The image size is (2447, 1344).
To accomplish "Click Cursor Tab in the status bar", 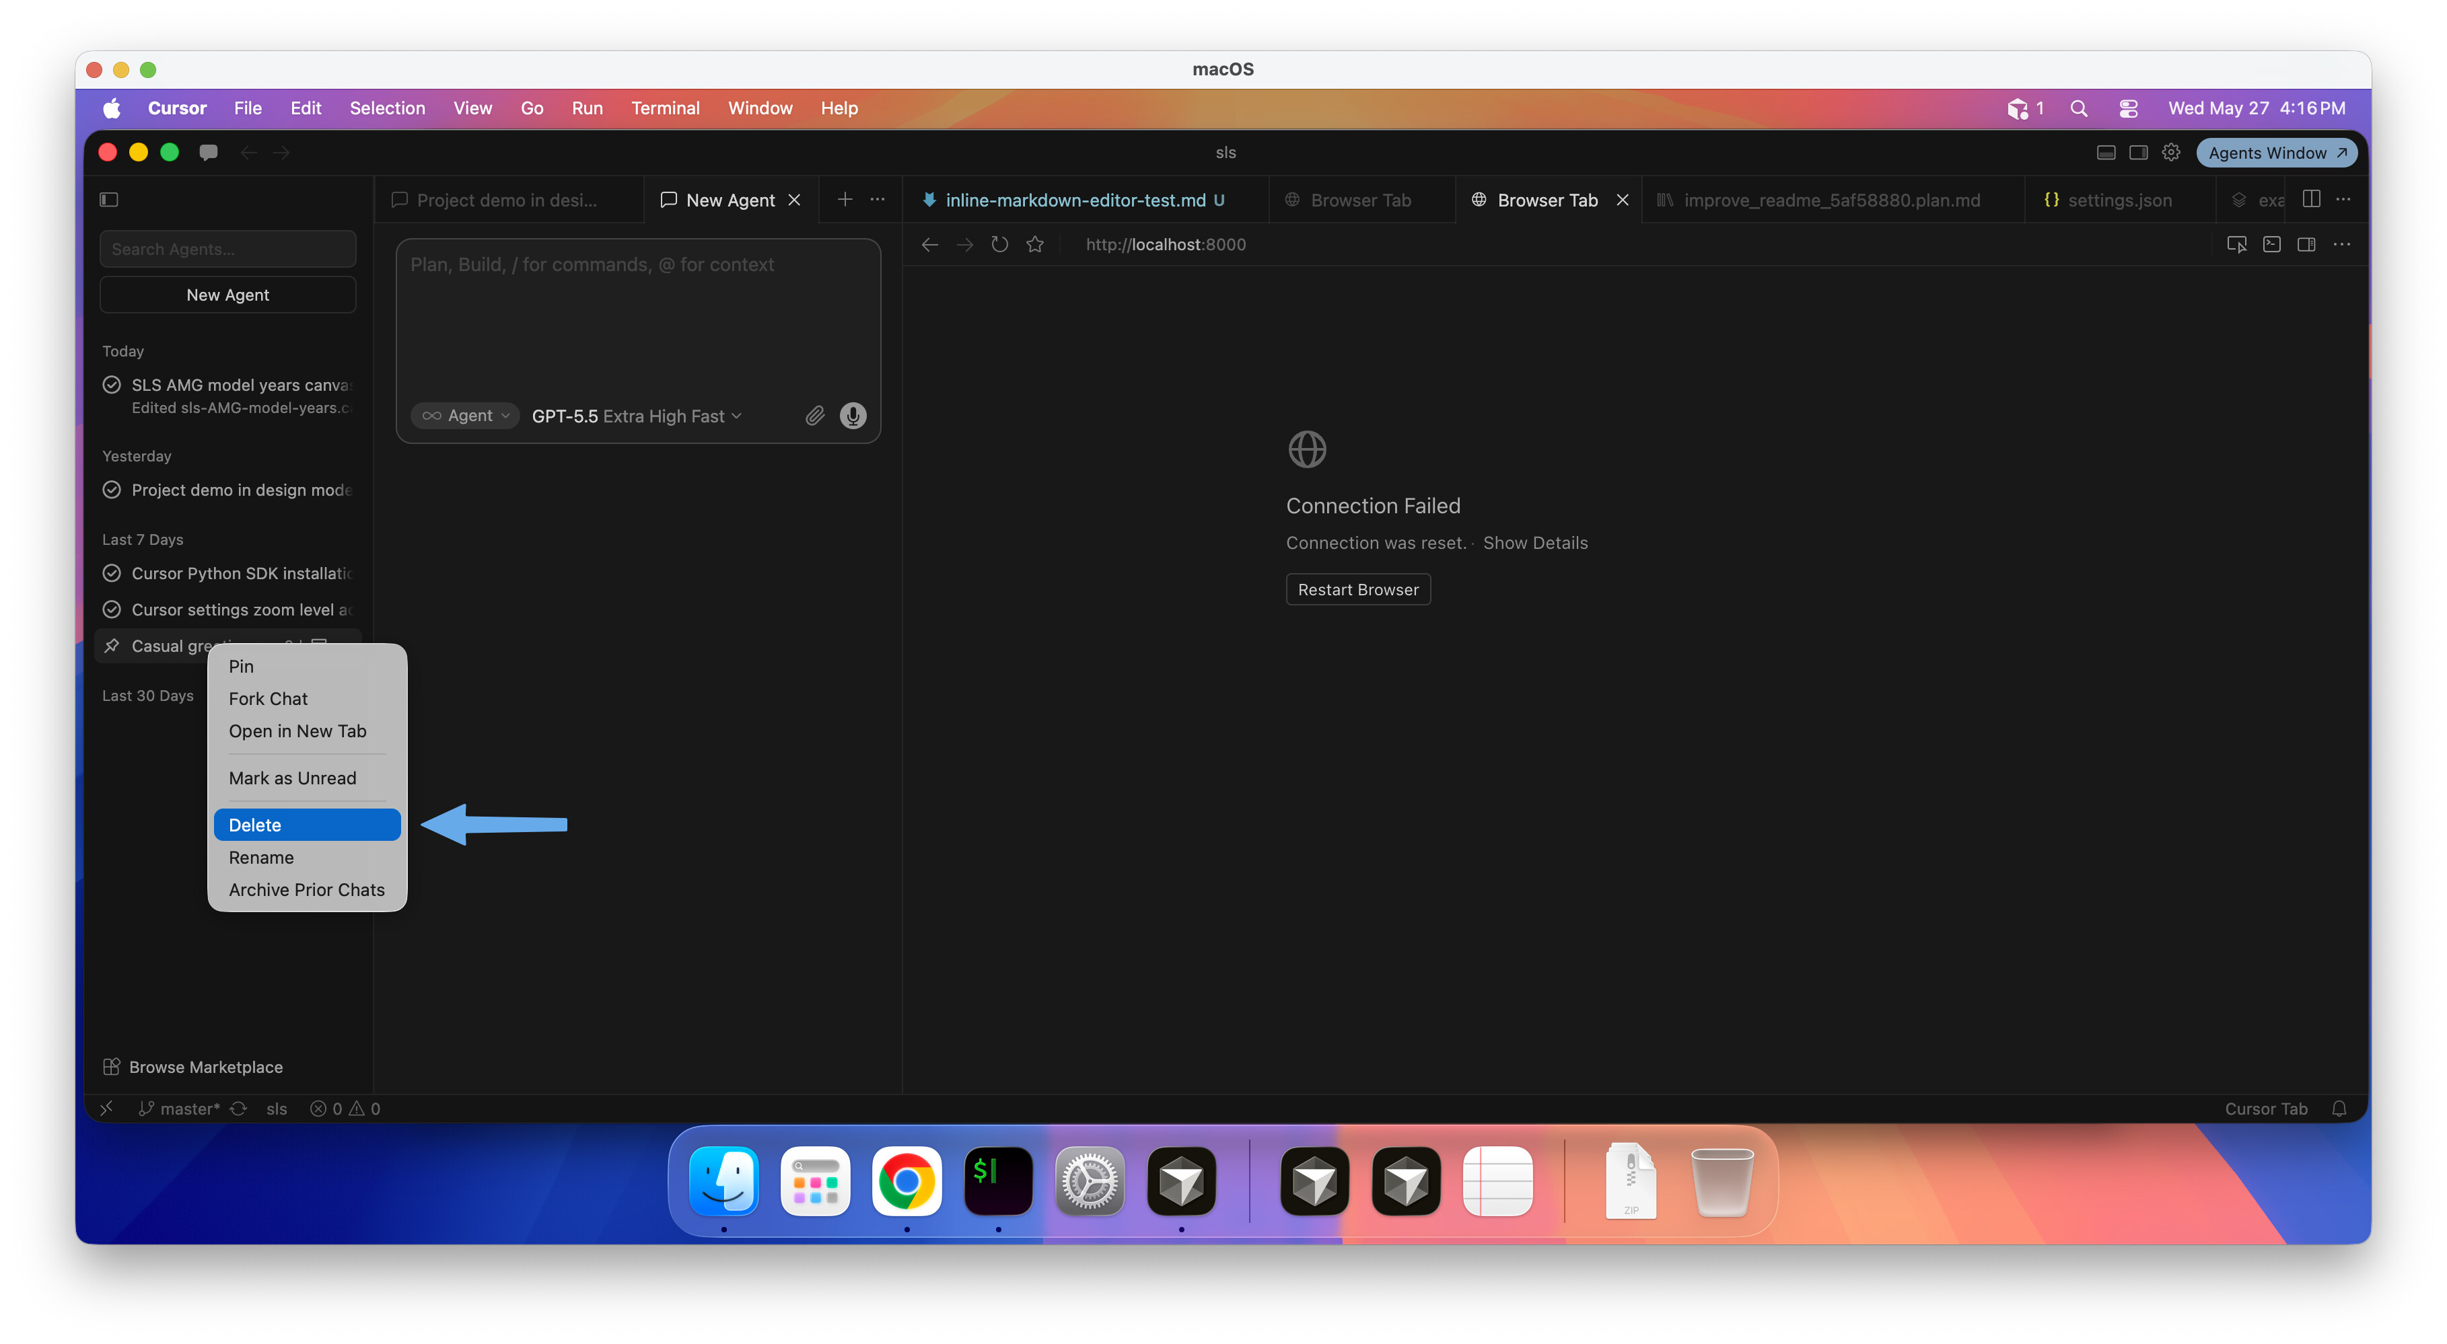I will click(x=2265, y=1109).
